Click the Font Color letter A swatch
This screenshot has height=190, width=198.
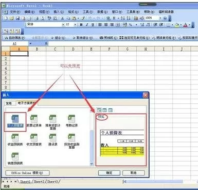click(186, 25)
